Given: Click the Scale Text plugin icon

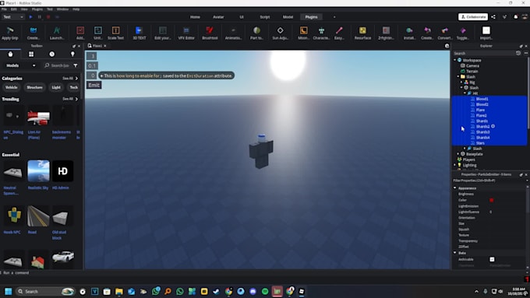Looking at the screenshot, I should pos(115,30).
